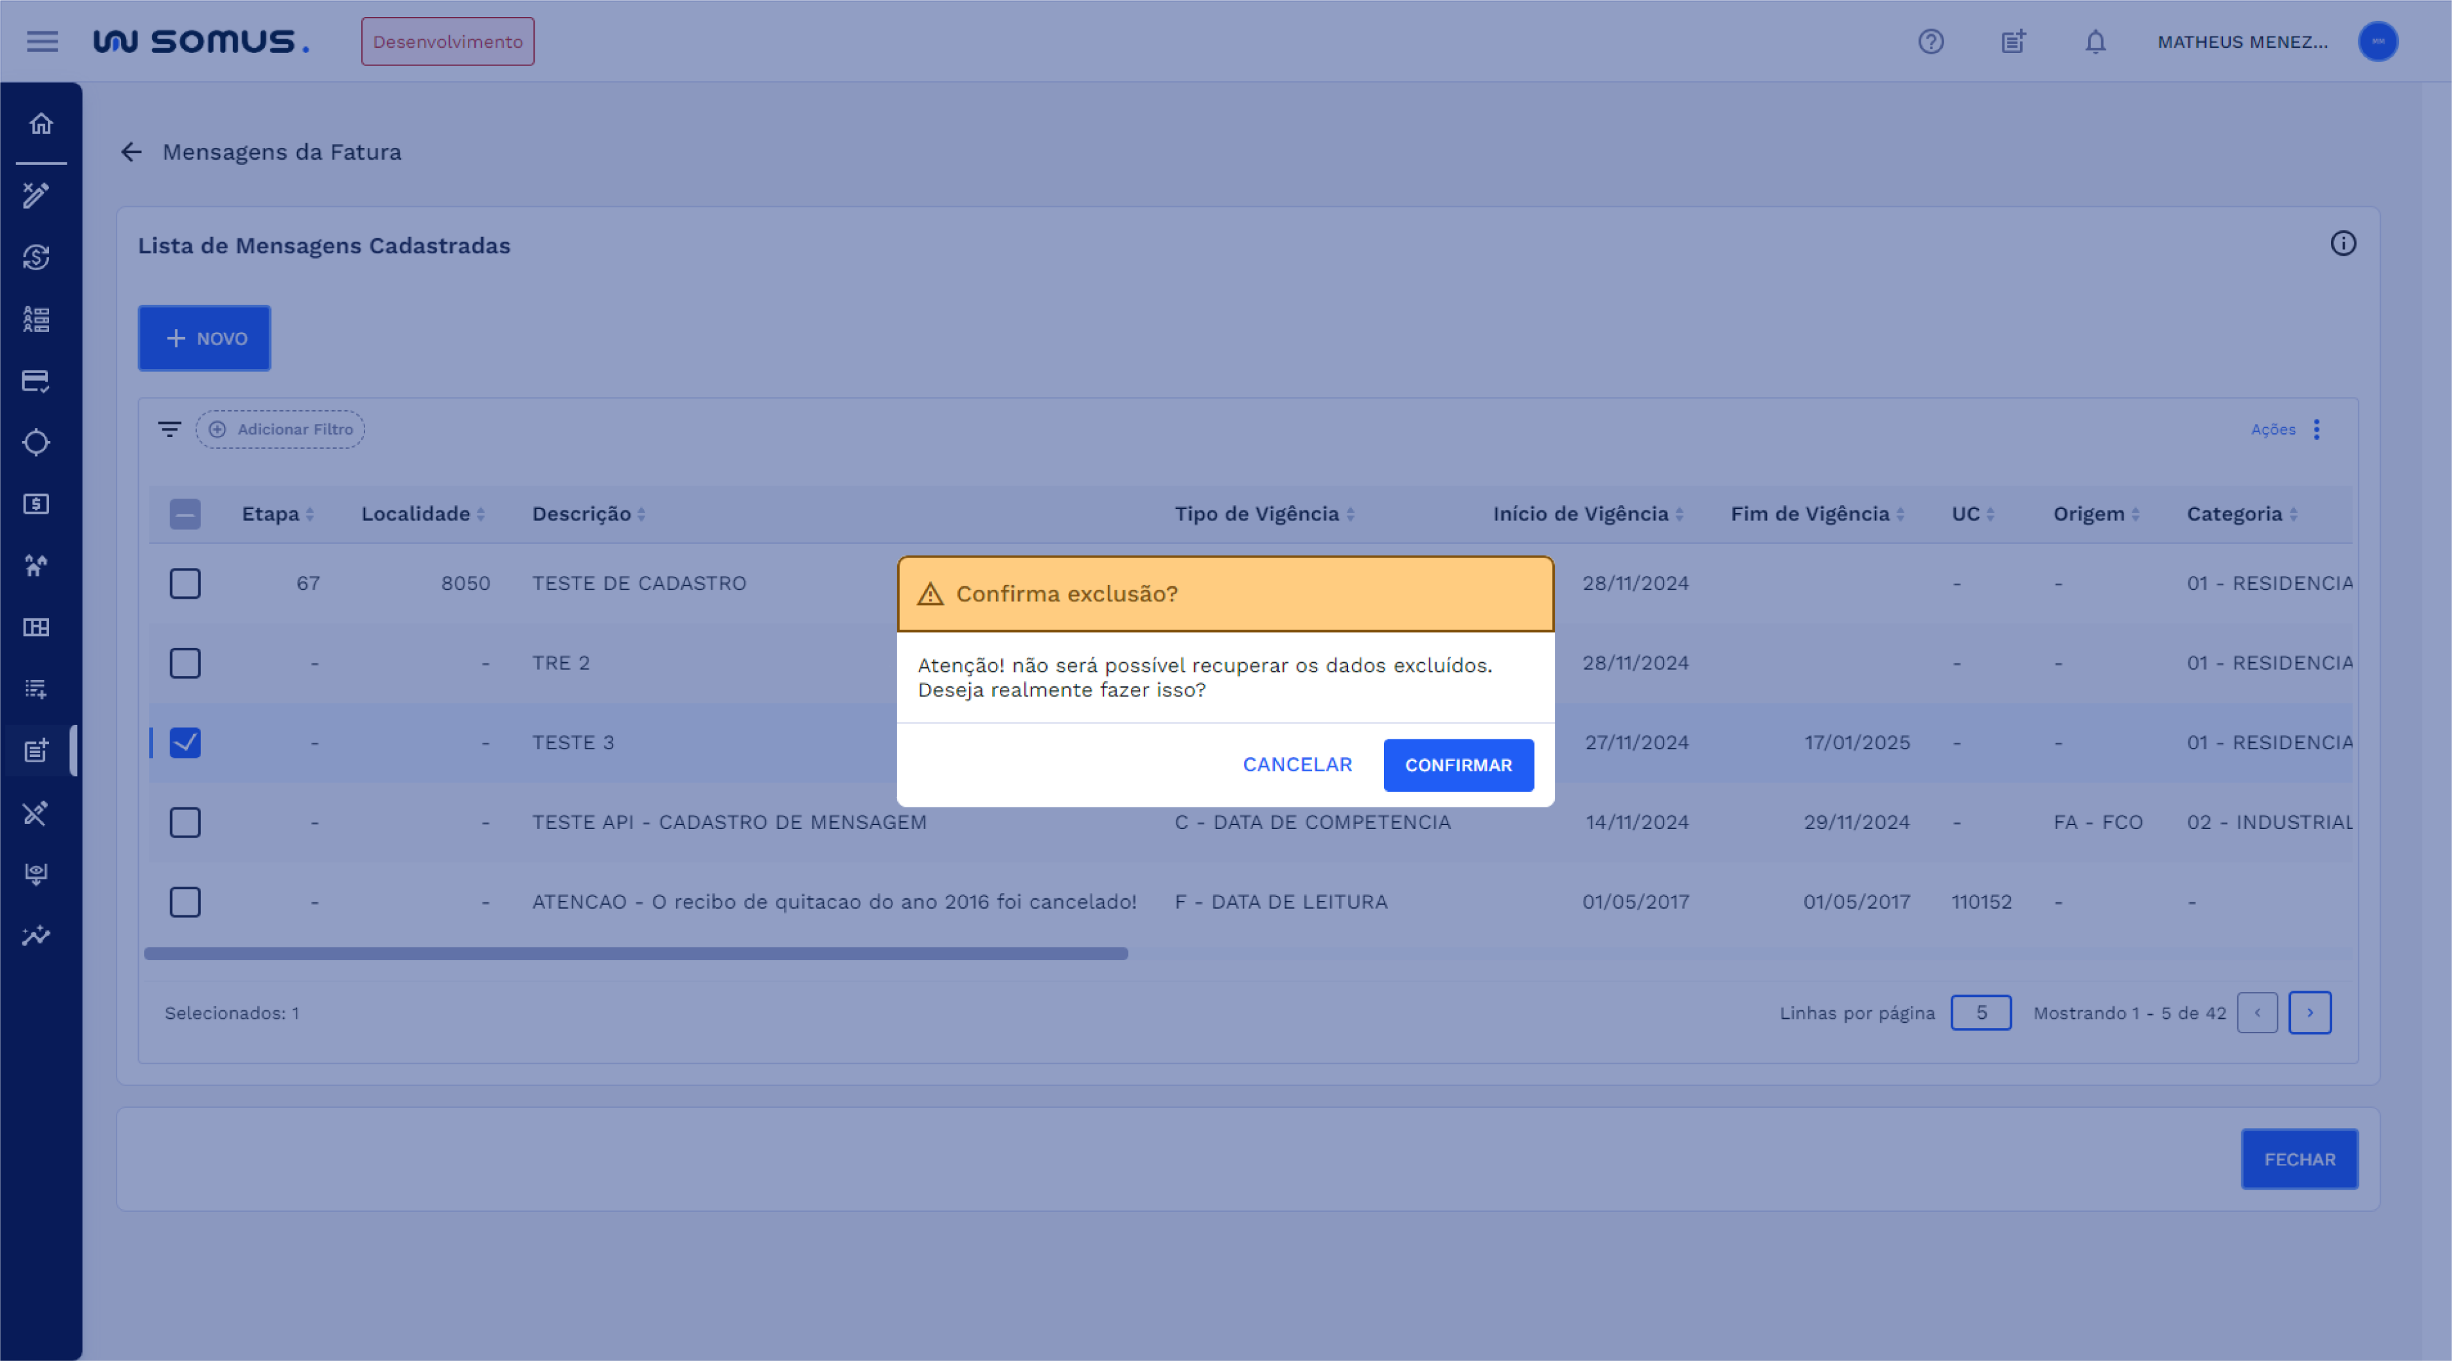
Task: Click the home icon in sidebar
Action: click(40, 124)
